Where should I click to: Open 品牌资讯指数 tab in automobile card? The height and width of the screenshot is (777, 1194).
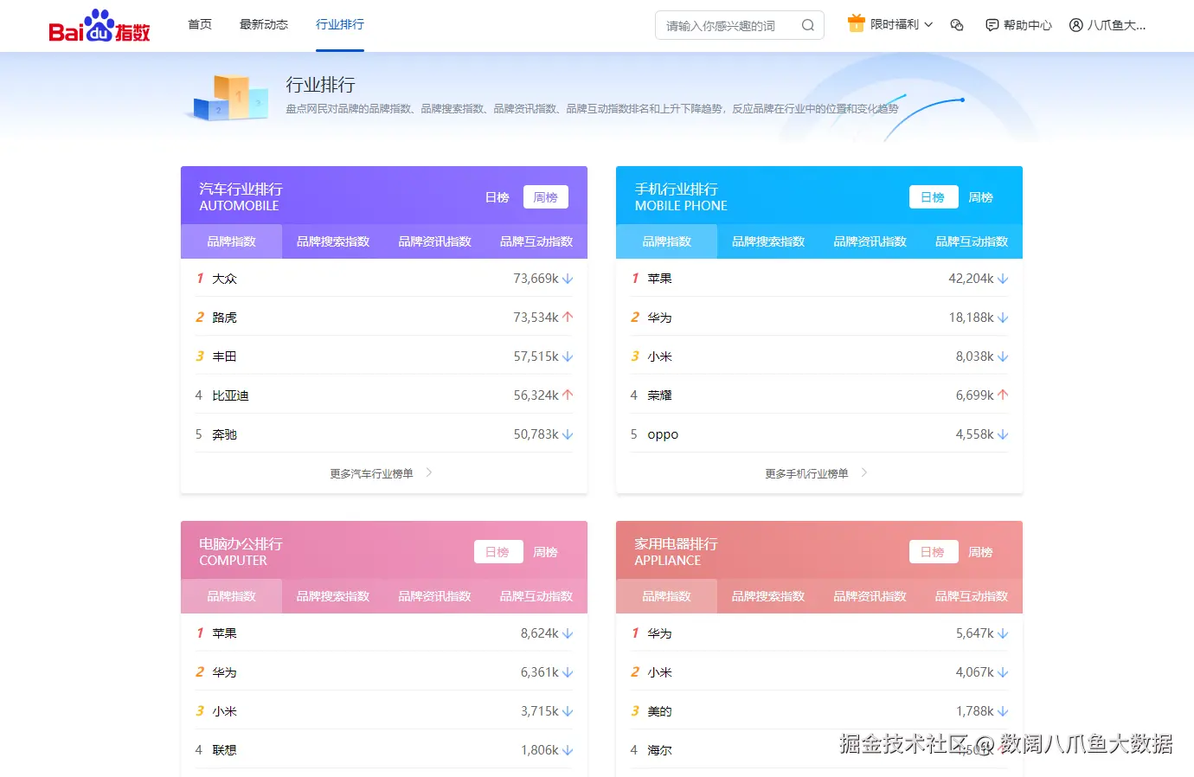point(435,241)
